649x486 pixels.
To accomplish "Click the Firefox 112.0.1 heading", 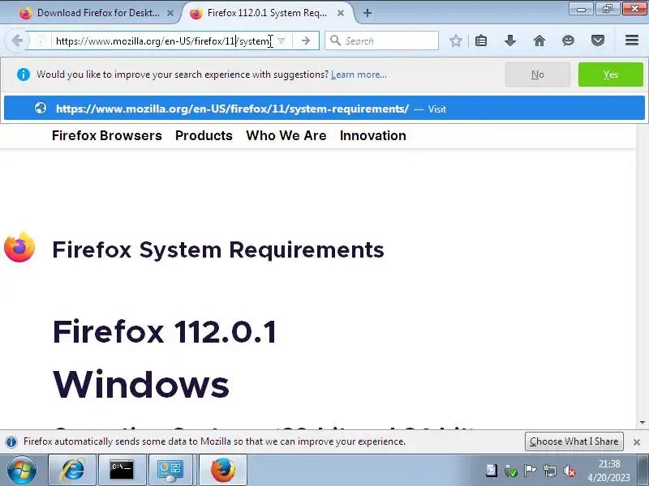I will pyautogui.click(x=165, y=332).
